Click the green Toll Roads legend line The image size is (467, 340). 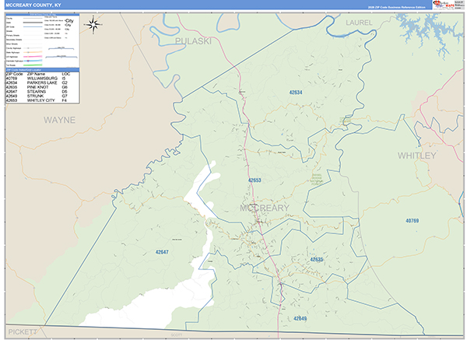(33, 65)
